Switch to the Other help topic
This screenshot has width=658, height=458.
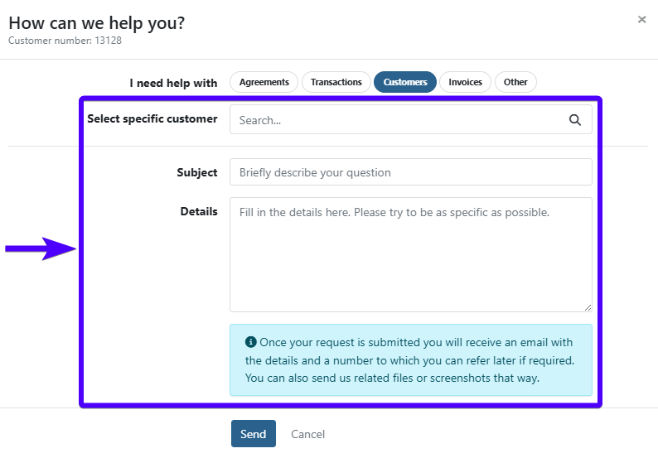coord(515,82)
